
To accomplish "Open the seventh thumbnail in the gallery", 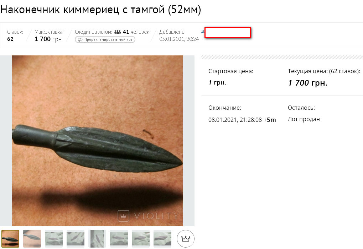I will (x=141, y=239).
